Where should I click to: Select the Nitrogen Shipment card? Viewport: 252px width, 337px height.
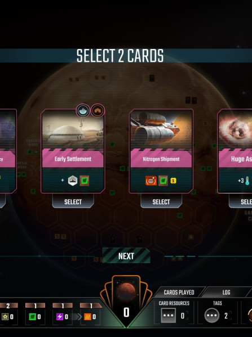click(161, 201)
